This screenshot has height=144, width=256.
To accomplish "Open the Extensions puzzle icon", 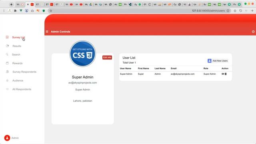I will (x=15, y=11).
